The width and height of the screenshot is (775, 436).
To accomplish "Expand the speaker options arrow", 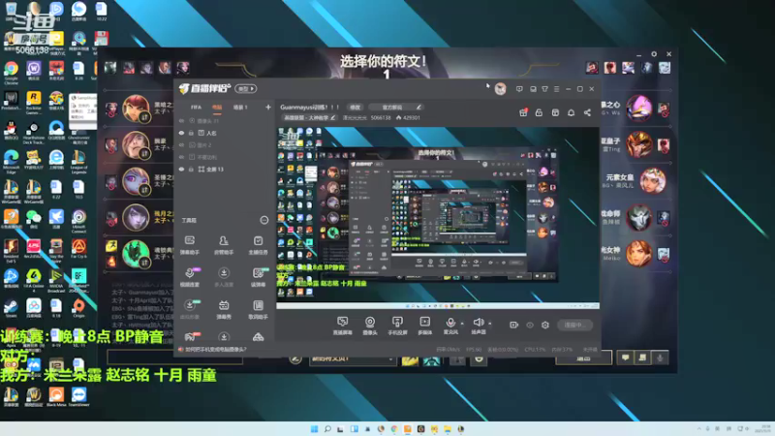I will [490, 324].
